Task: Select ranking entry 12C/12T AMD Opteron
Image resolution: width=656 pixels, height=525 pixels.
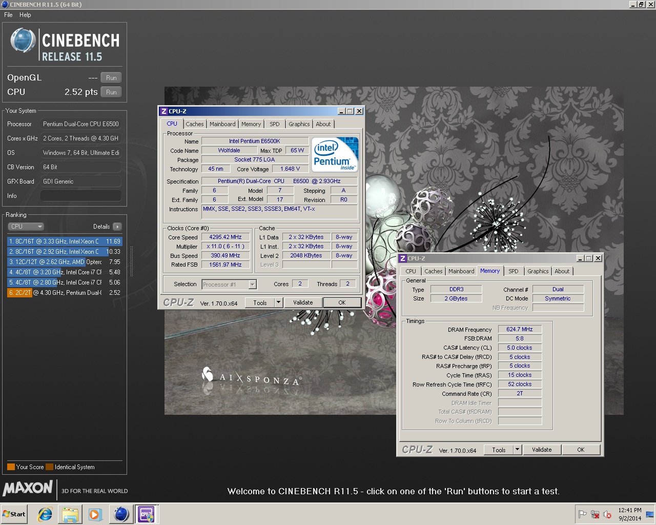Action: [65, 262]
